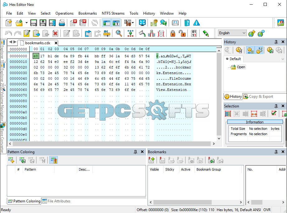Click the previous tab left arrow

11,42
